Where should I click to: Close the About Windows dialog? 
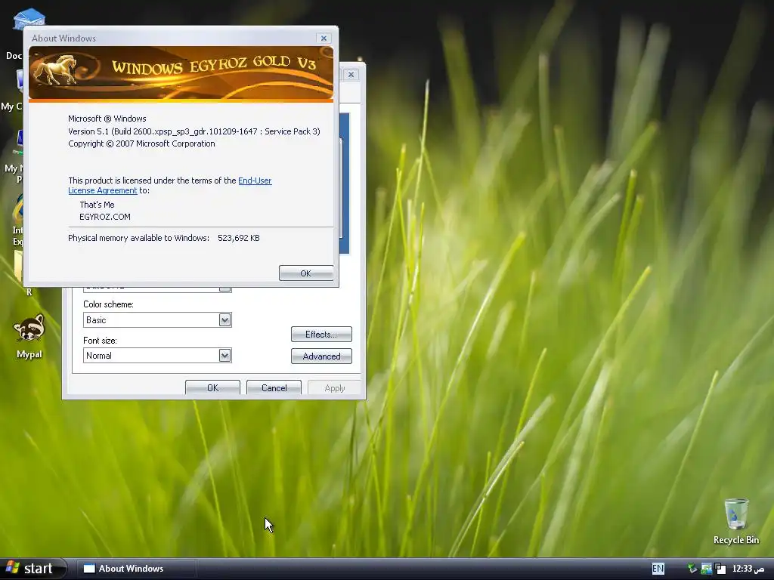[324, 38]
